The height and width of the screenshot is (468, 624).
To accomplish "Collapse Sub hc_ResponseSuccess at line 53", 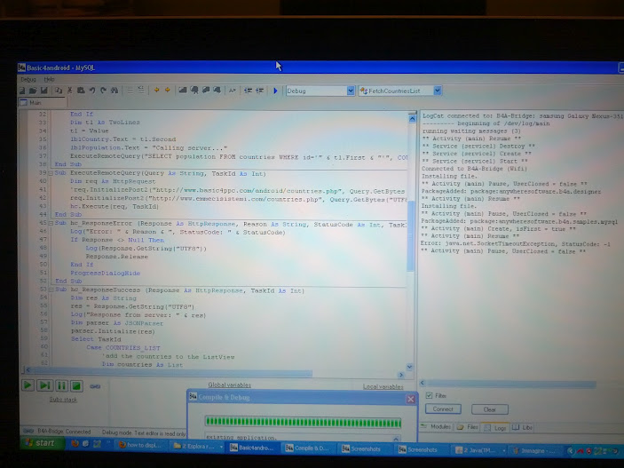I will (x=51, y=290).
